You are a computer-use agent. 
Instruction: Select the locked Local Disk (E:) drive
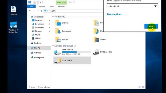click(72, 60)
